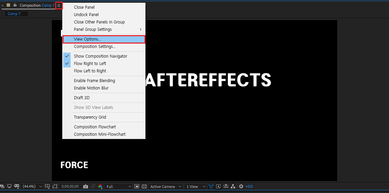Click the +0.0 exposure value

click(249, 187)
